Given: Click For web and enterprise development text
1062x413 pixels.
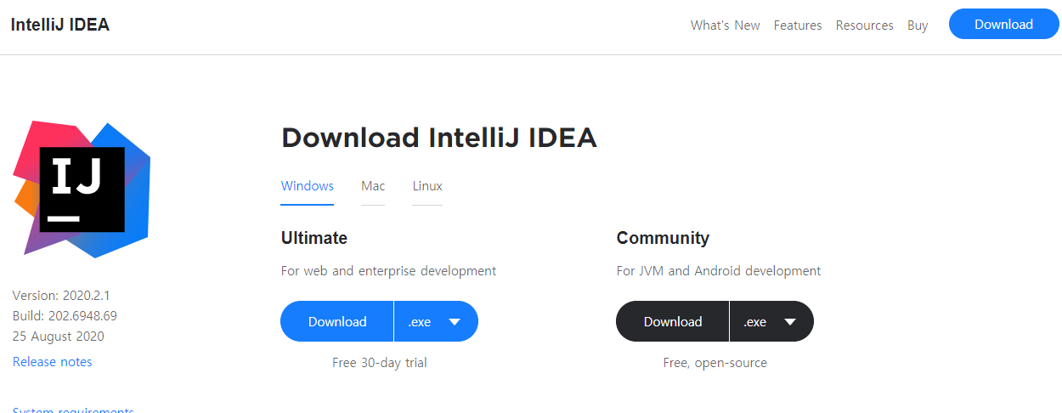Looking at the screenshot, I should pyautogui.click(x=389, y=271).
